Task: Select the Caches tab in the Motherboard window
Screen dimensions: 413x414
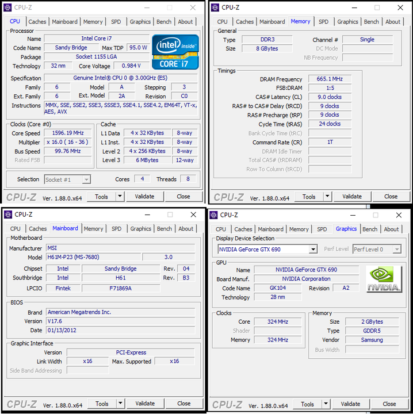Action: tap(38, 229)
